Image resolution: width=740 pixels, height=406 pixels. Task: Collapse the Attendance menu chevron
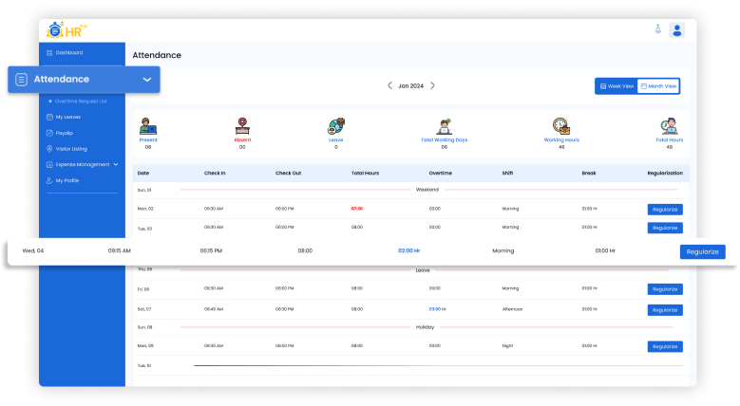tap(147, 80)
